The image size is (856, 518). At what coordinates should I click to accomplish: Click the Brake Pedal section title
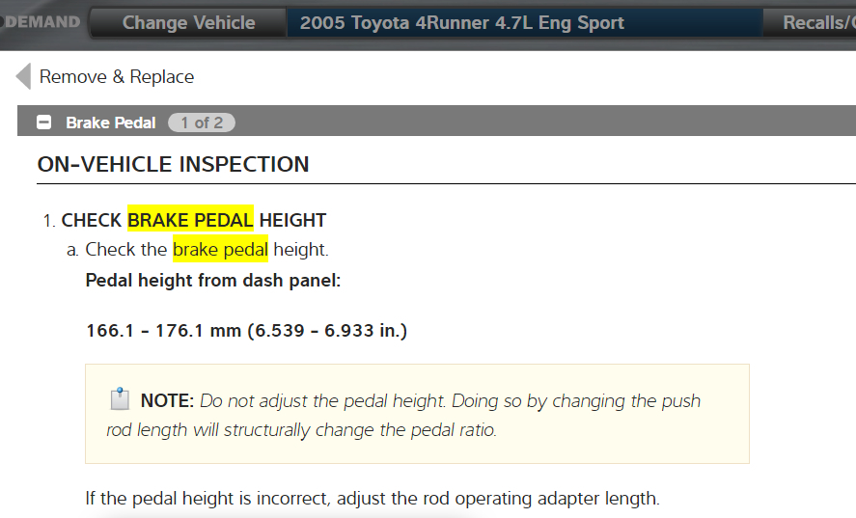pyautogui.click(x=110, y=123)
